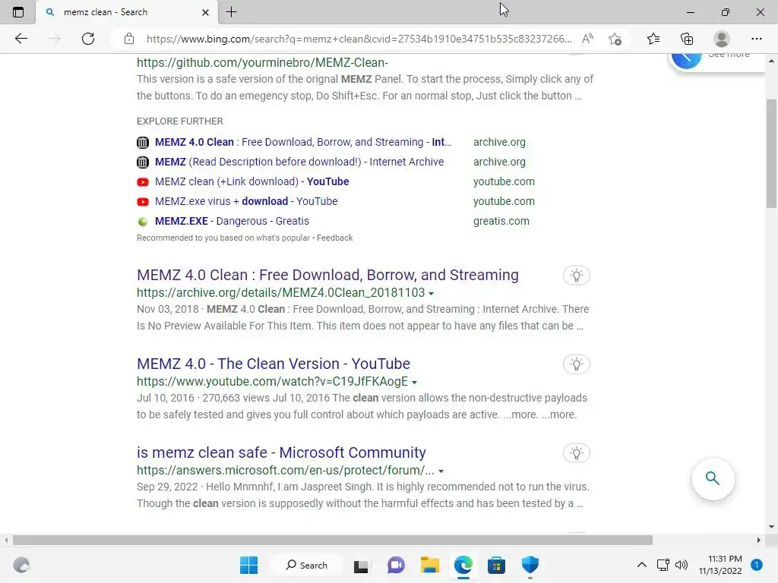Screen dimensions: 778x583
Task: View site information lock icon
Action: click(x=129, y=39)
